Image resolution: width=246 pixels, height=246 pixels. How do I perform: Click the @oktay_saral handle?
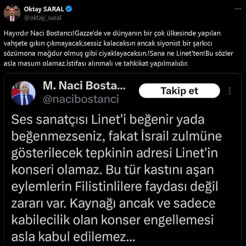(43, 17)
